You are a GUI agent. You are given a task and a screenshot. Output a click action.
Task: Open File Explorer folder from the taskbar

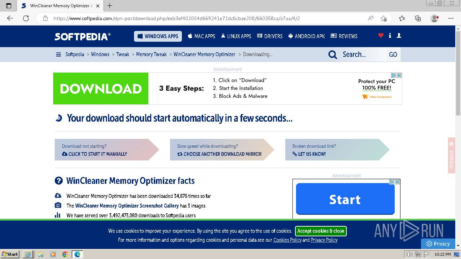40,254
